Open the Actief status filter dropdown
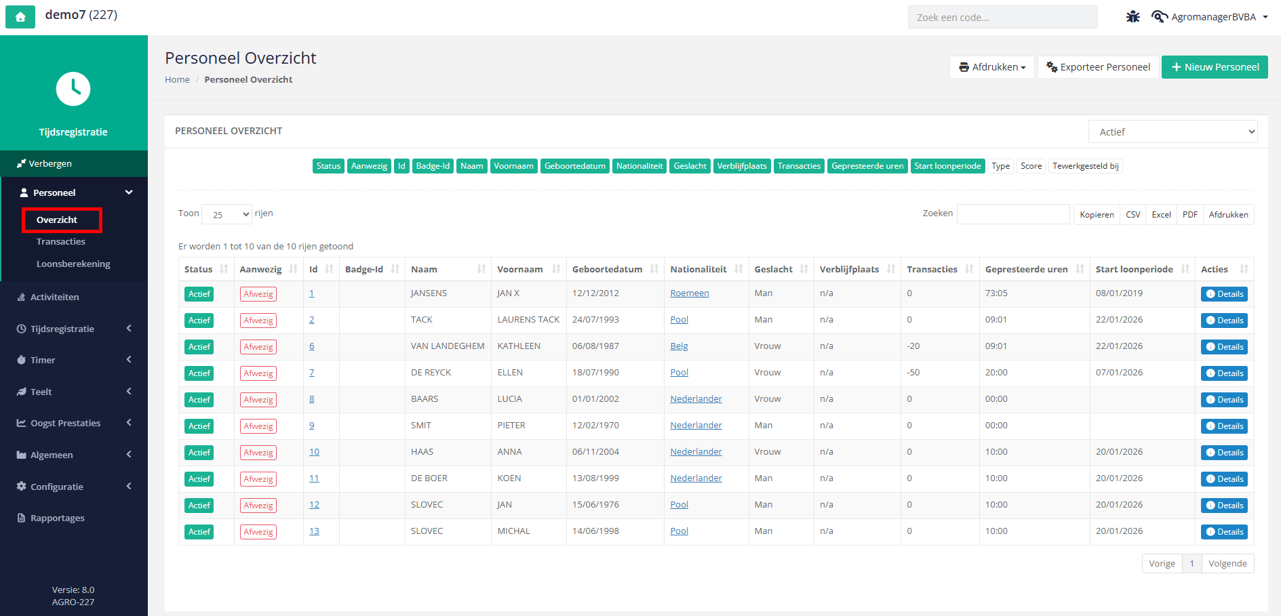Screen dimensions: 1281x616 pos(1172,131)
